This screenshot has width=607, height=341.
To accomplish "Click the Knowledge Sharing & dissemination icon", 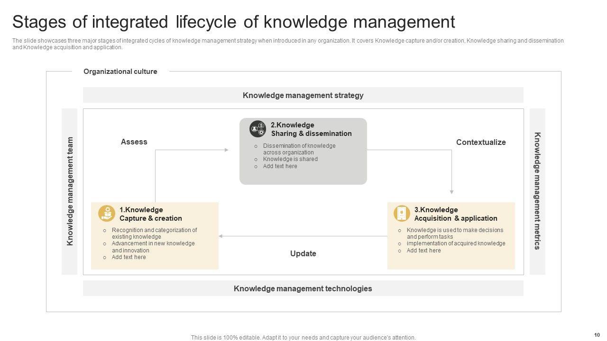I will coord(258,129).
